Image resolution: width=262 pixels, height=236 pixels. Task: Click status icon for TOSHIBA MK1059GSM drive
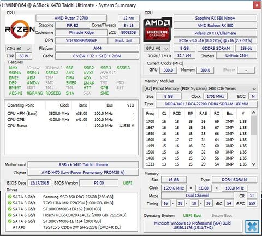pos(10,203)
